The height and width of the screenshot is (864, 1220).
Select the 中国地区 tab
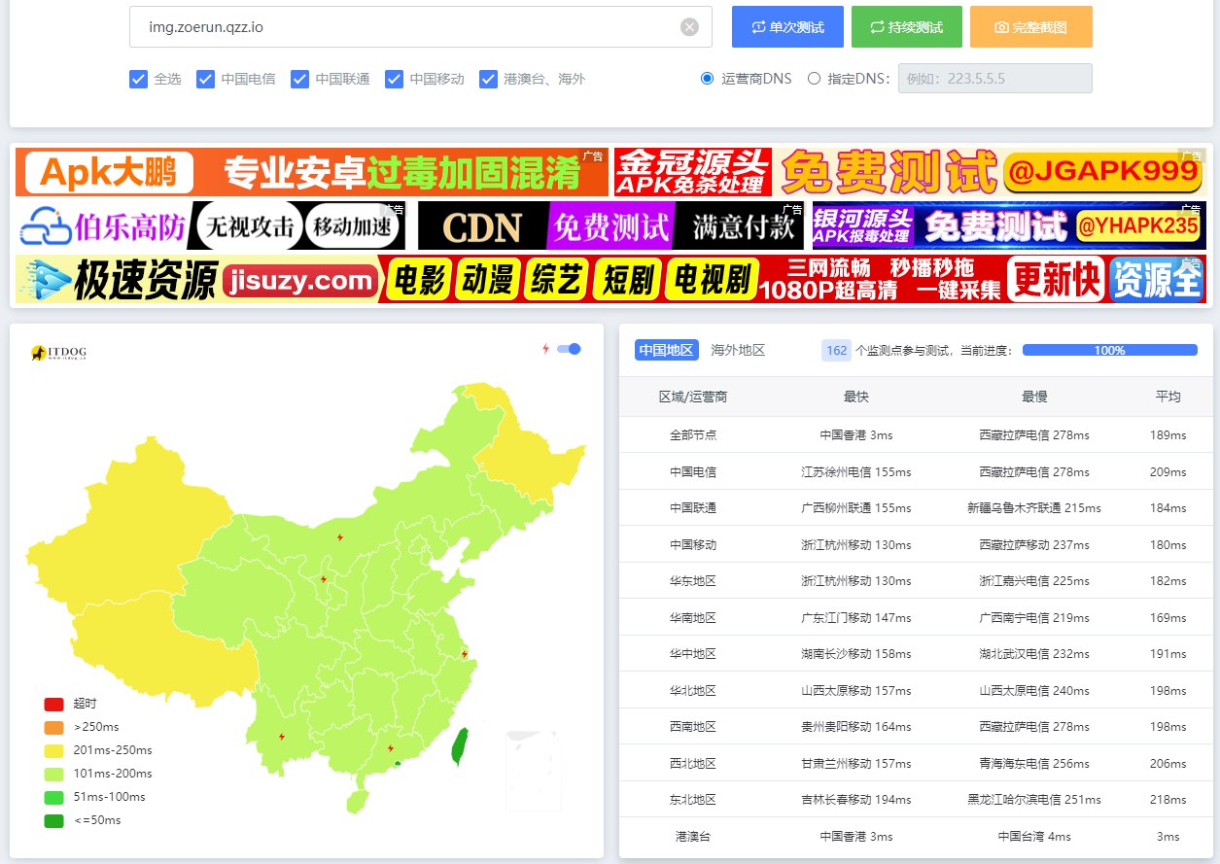(x=667, y=350)
